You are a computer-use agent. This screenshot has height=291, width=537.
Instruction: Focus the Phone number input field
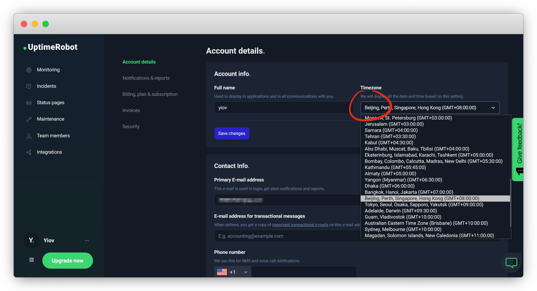click(304, 272)
